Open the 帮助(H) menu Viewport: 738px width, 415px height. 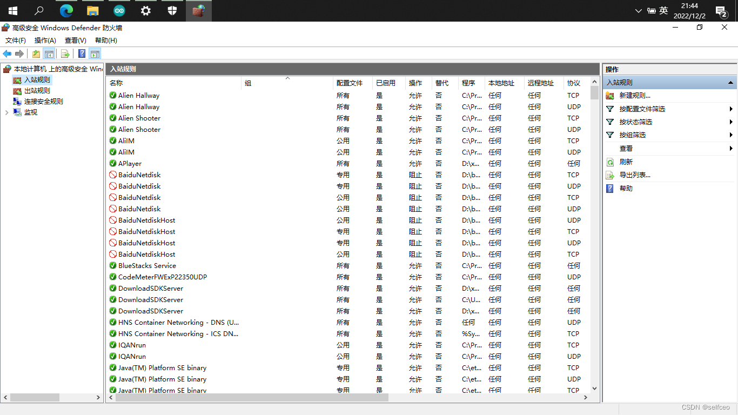click(x=106, y=41)
